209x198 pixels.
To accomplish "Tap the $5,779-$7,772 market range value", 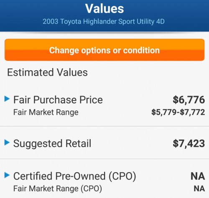I will pyautogui.click(x=178, y=112).
